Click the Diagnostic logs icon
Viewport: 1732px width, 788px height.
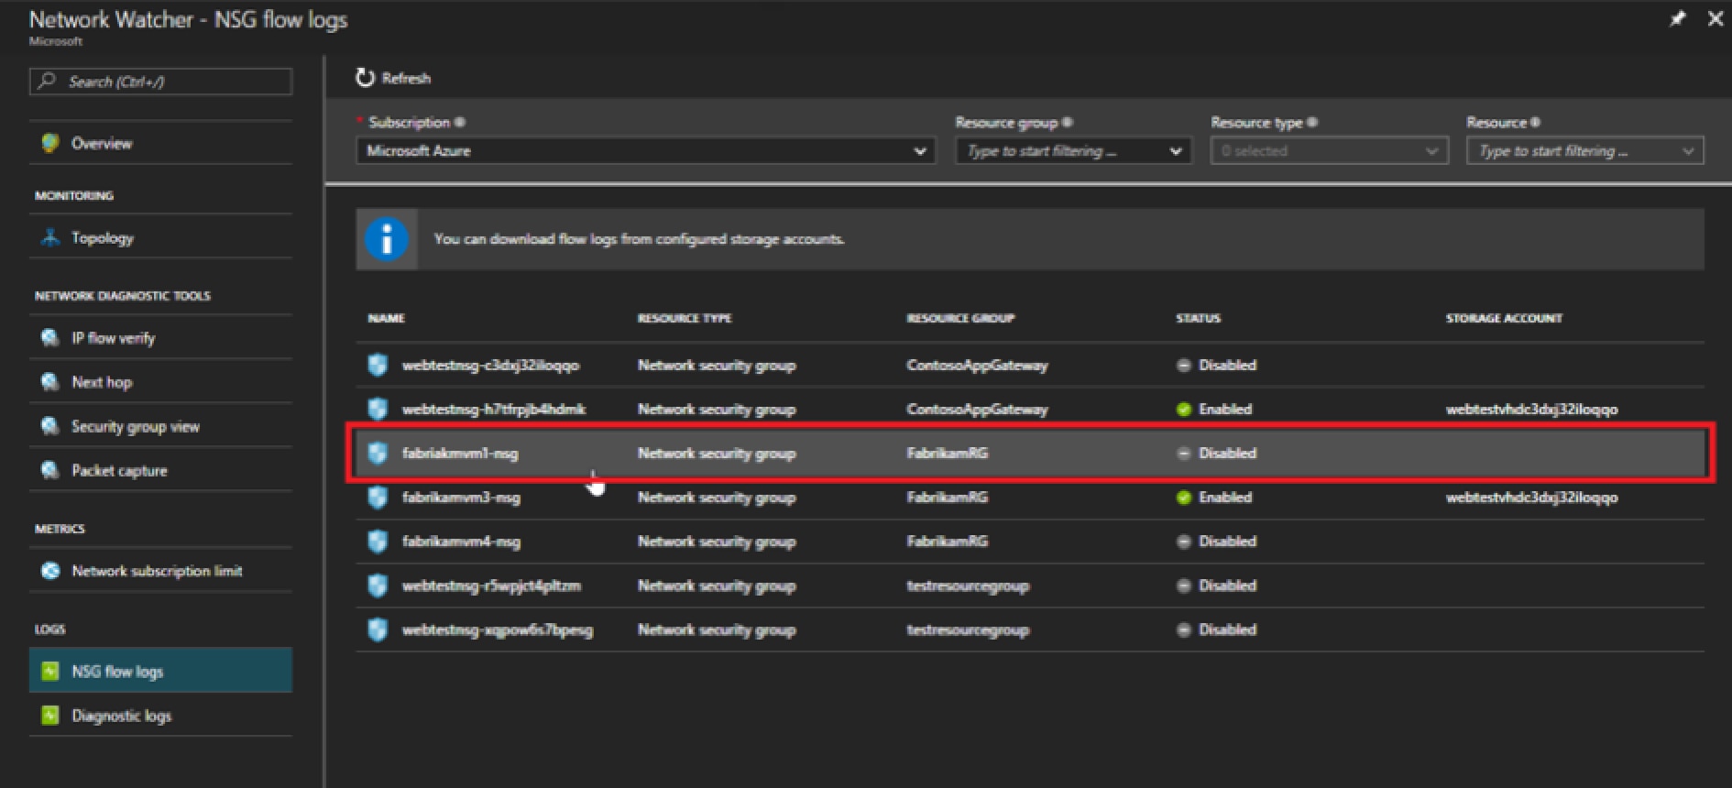(50, 716)
